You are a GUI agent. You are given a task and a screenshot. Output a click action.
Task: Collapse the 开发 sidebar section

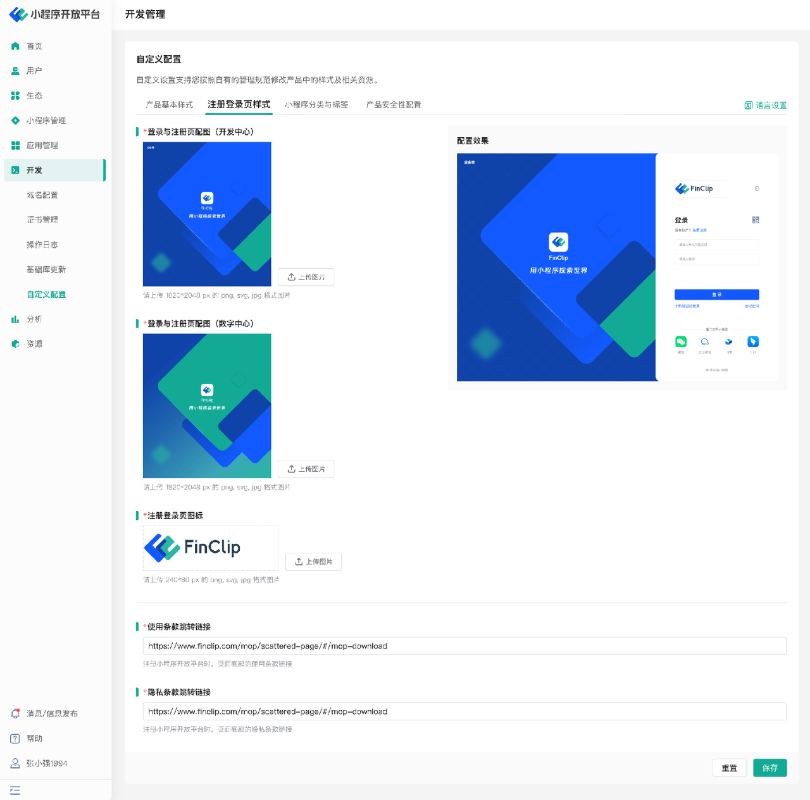(x=54, y=170)
